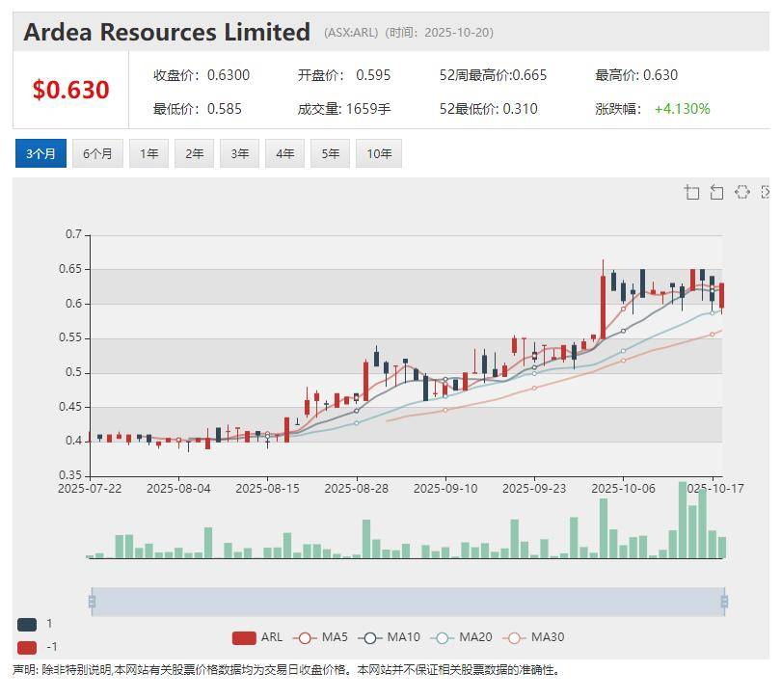Click the dark blue "1" visual map swatch
The height and width of the screenshot is (699, 781).
point(27,624)
